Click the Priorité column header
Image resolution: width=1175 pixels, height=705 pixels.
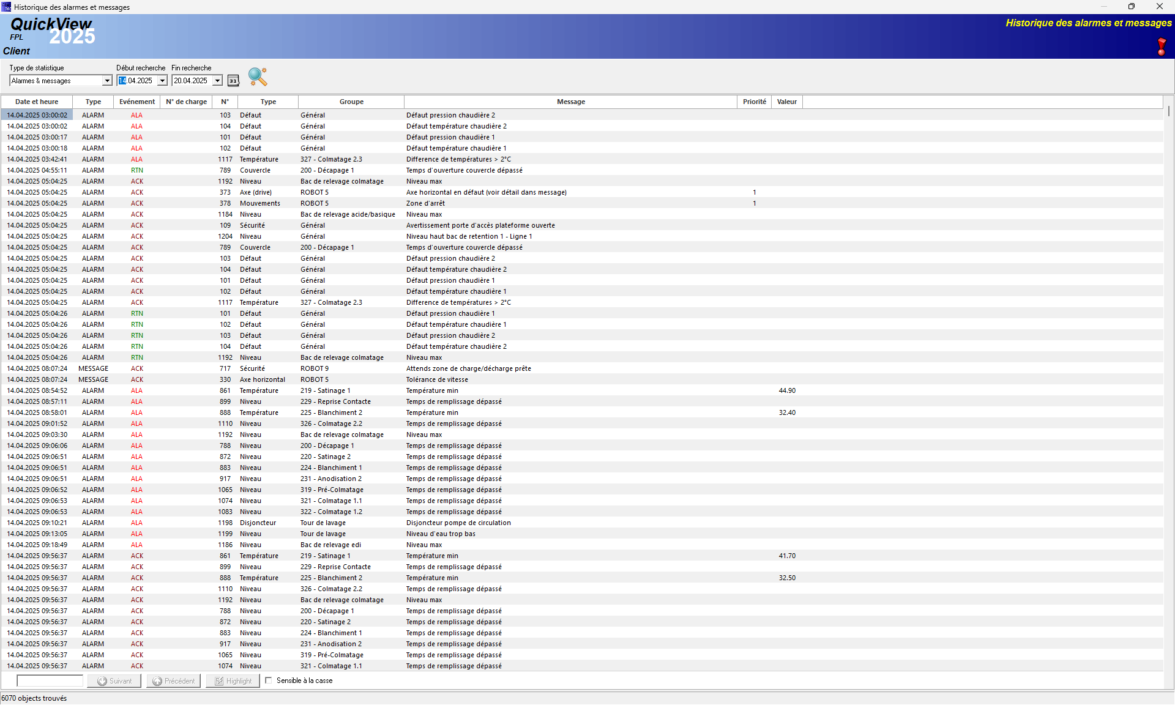(754, 102)
